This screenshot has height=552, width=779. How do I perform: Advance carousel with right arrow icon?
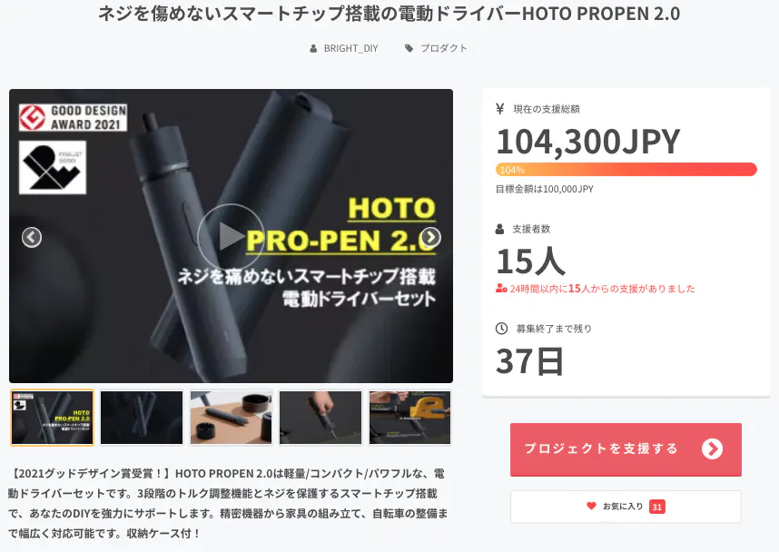430,237
